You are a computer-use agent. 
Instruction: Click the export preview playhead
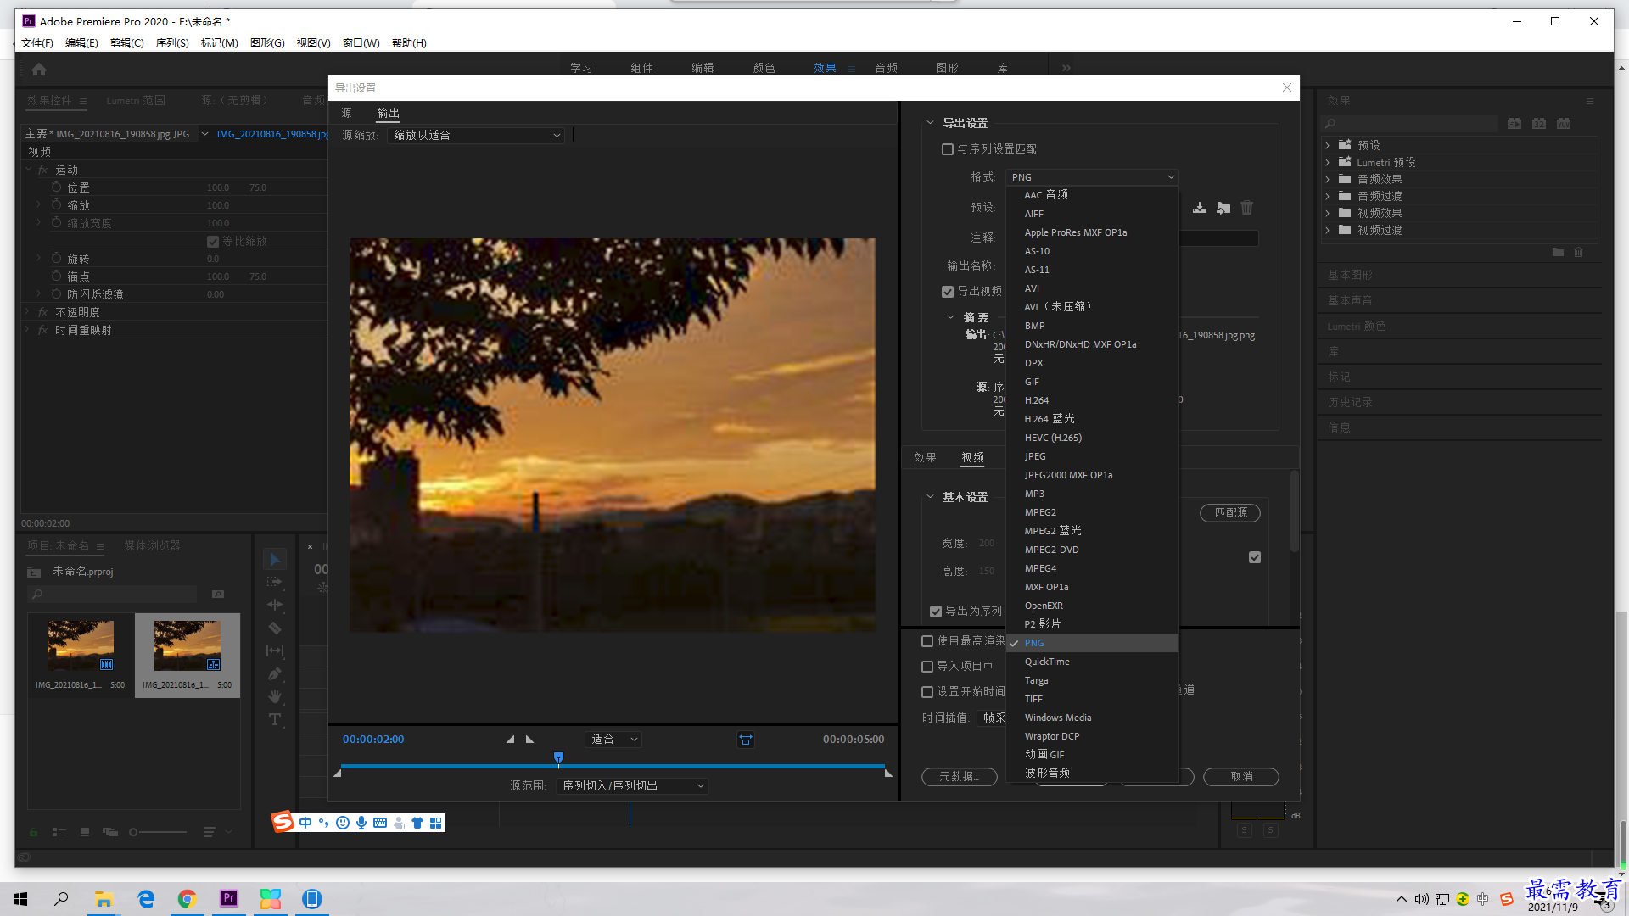coord(558,758)
